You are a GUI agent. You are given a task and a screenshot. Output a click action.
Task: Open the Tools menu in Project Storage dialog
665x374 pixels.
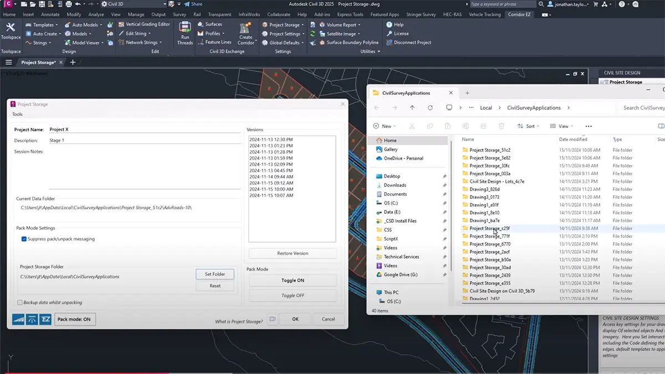tap(18, 115)
